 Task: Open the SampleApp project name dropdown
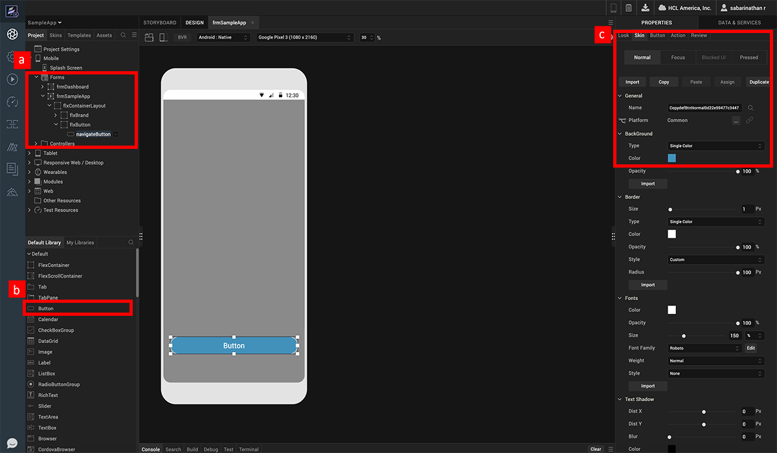coord(45,23)
